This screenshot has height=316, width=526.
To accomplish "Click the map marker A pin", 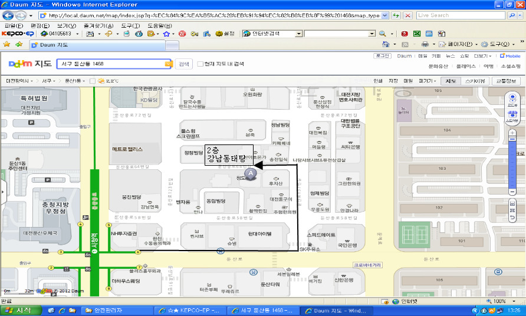I will [251, 174].
